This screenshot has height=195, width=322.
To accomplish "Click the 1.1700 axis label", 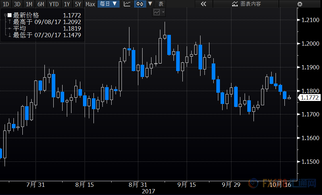I will tap(310, 114).
